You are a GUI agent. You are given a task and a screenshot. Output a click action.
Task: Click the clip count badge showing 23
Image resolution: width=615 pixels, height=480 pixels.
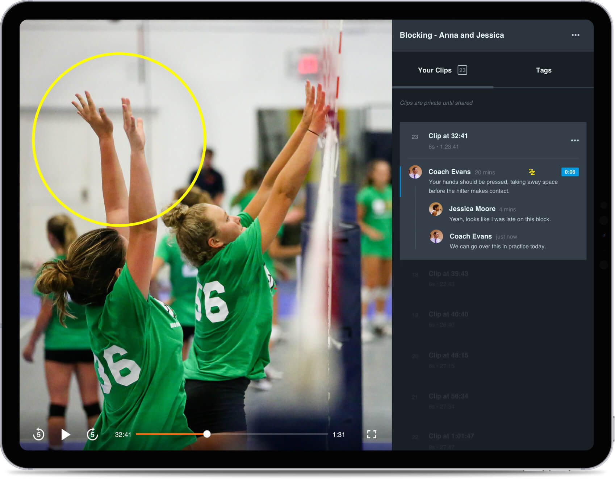[x=463, y=70]
